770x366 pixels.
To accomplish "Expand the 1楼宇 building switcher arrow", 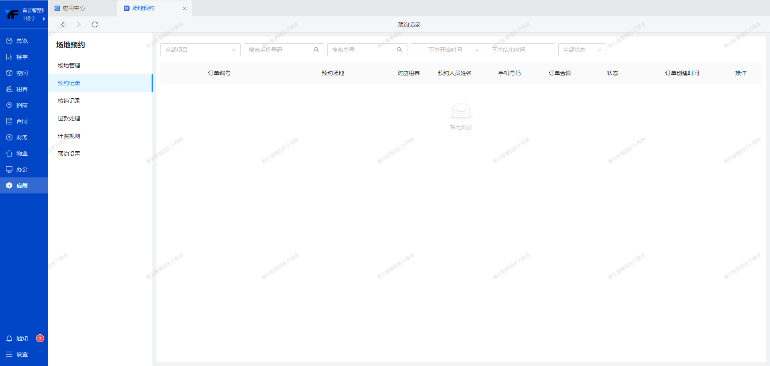I will (44, 18).
